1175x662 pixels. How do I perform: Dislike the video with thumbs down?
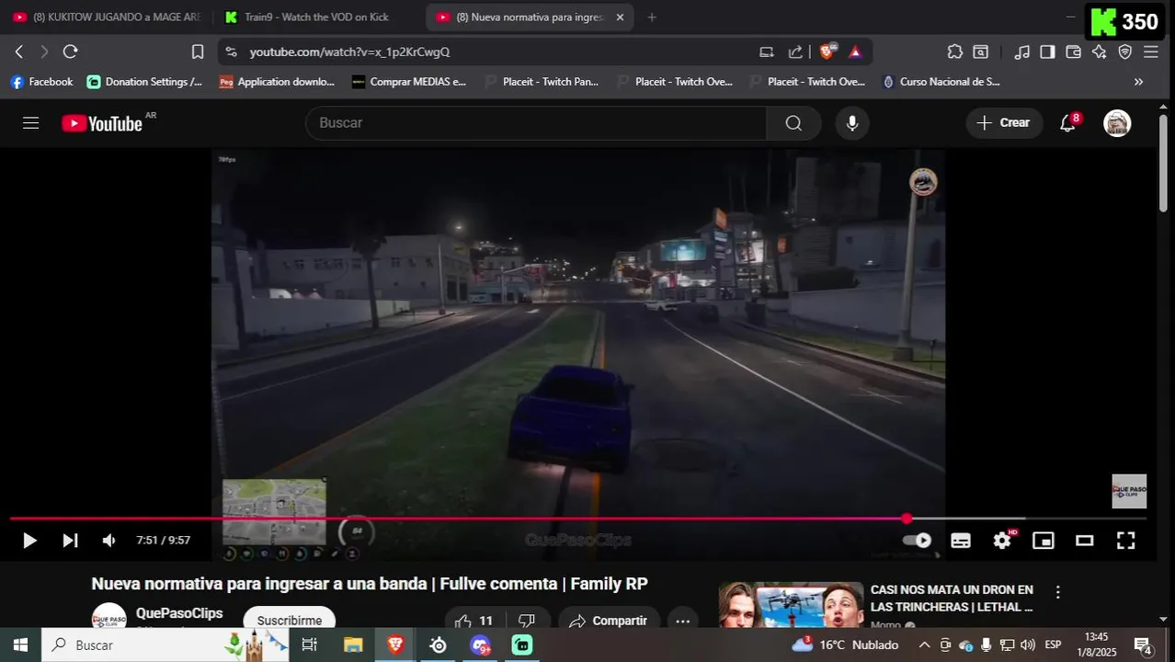[x=527, y=621]
